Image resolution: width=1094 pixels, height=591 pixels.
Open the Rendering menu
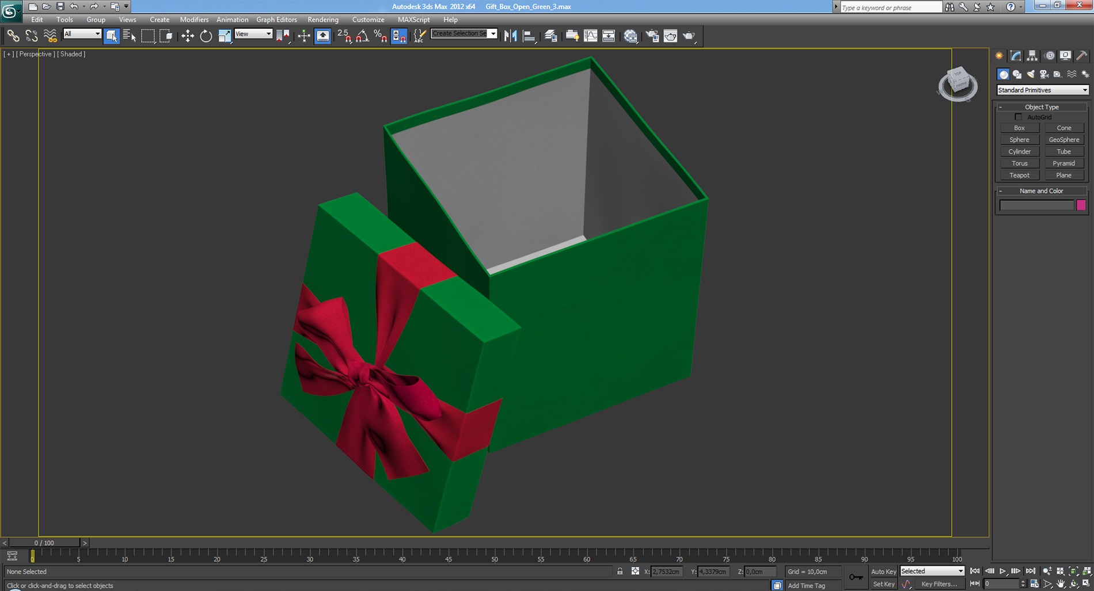(x=322, y=19)
